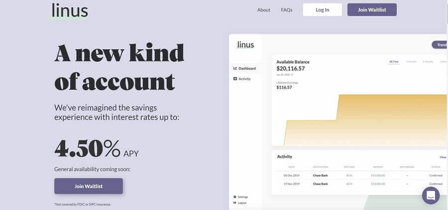Viewport: 448px width, 210px height.
Task: Open the About page
Action: click(x=264, y=10)
